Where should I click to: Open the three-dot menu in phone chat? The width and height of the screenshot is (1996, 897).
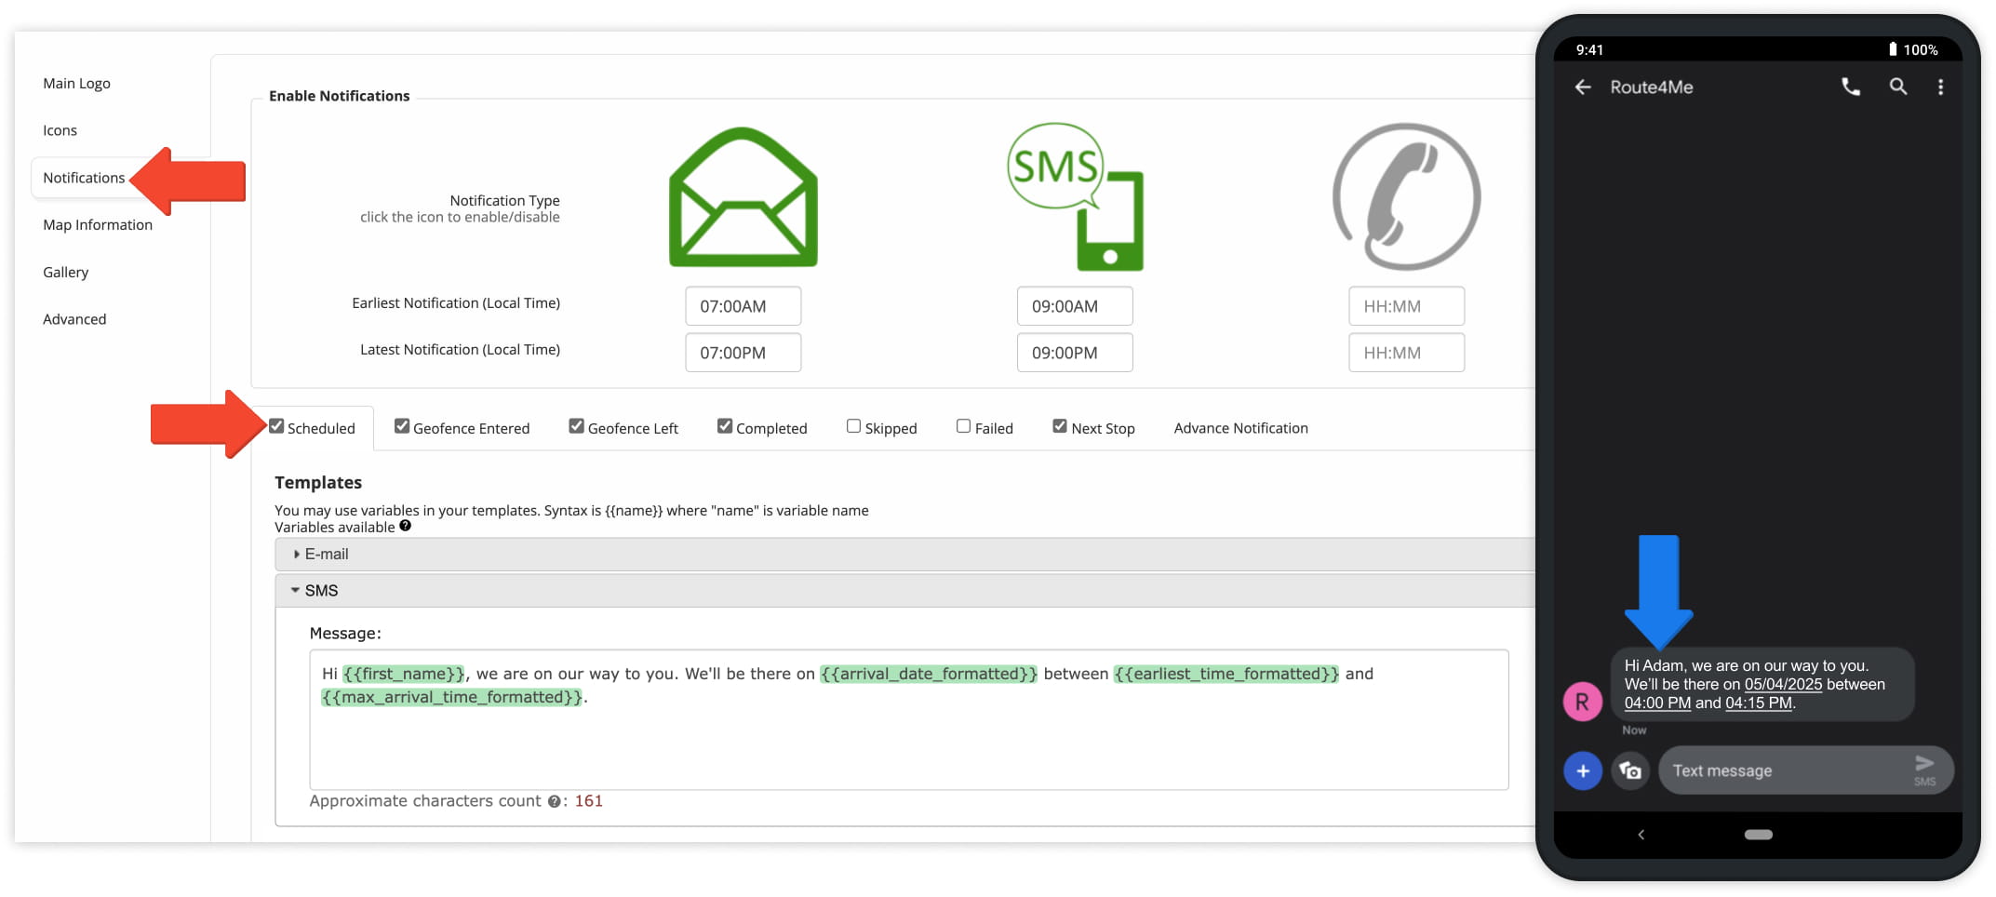[x=1940, y=87]
